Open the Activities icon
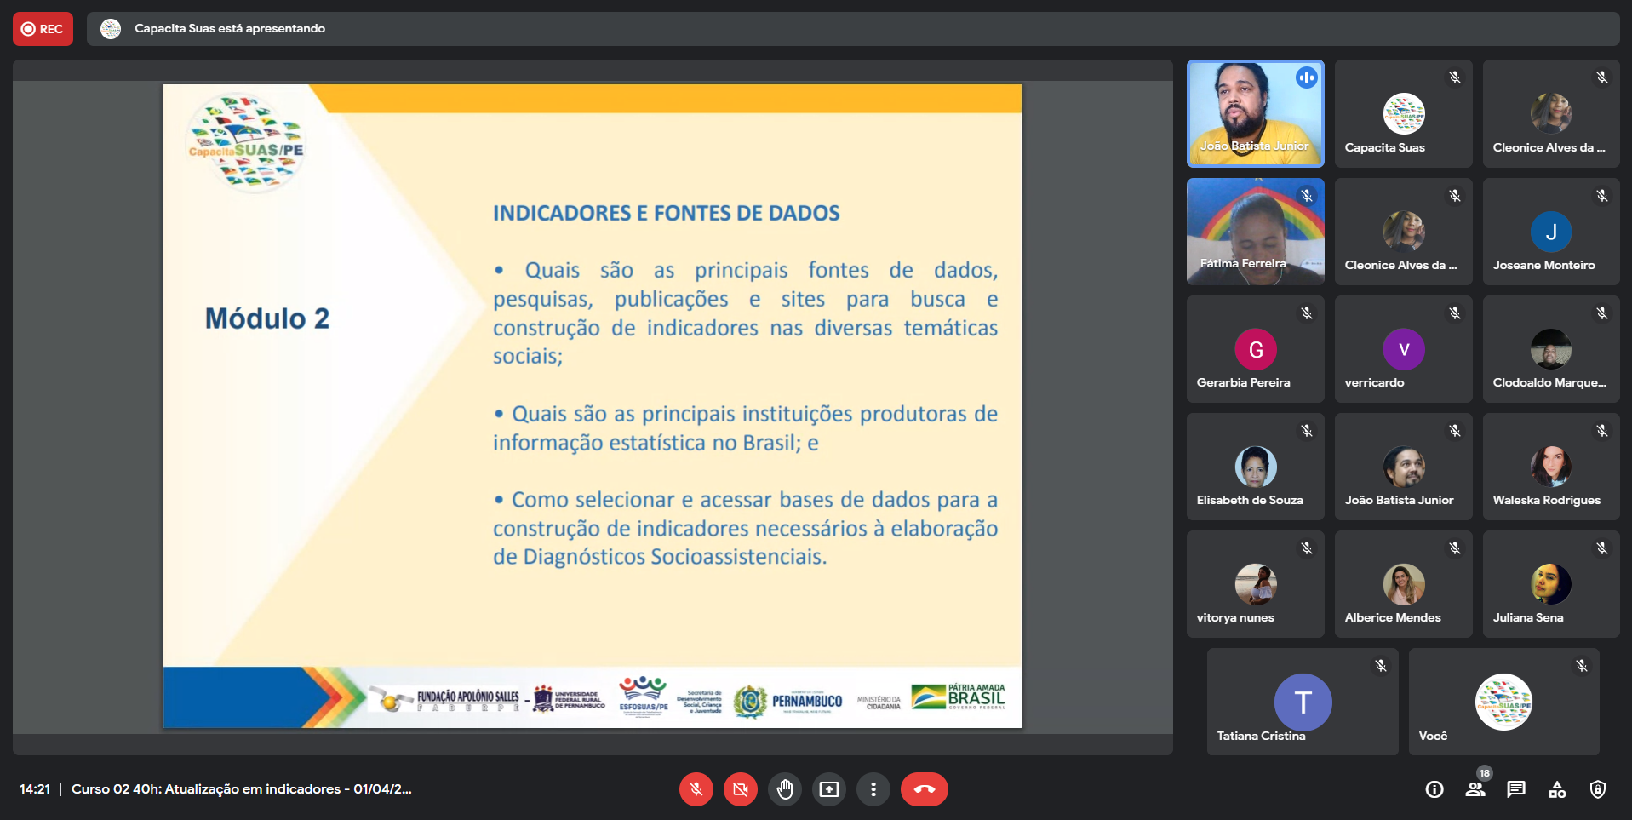Viewport: 1632px width, 820px height. (1557, 789)
